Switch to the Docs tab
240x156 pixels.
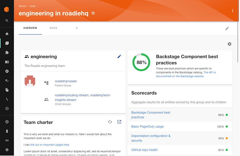[x=54, y=28]
